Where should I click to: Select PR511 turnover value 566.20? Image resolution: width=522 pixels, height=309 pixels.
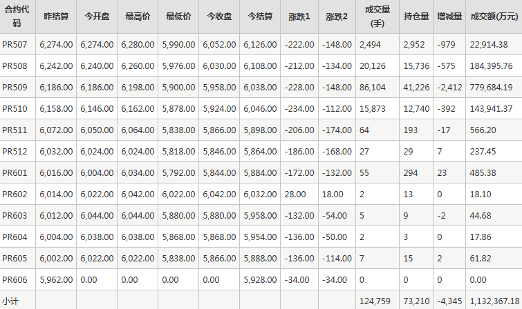pos(483,130)
